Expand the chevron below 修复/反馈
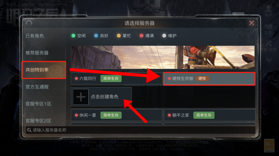 click(269, 59)
